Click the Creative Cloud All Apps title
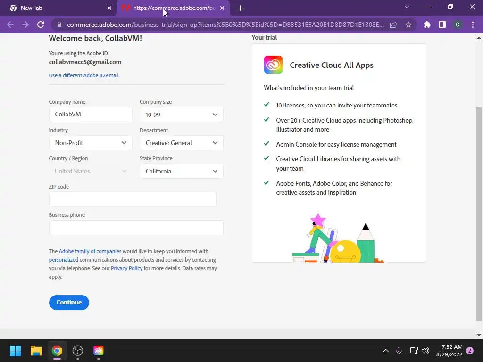The width and height of the screenshot is (483, 362). click(x=332, y=65)
